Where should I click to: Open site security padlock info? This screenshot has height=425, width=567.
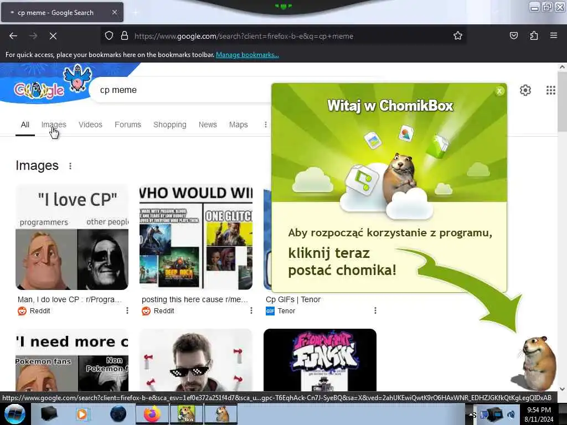[125, 36]
